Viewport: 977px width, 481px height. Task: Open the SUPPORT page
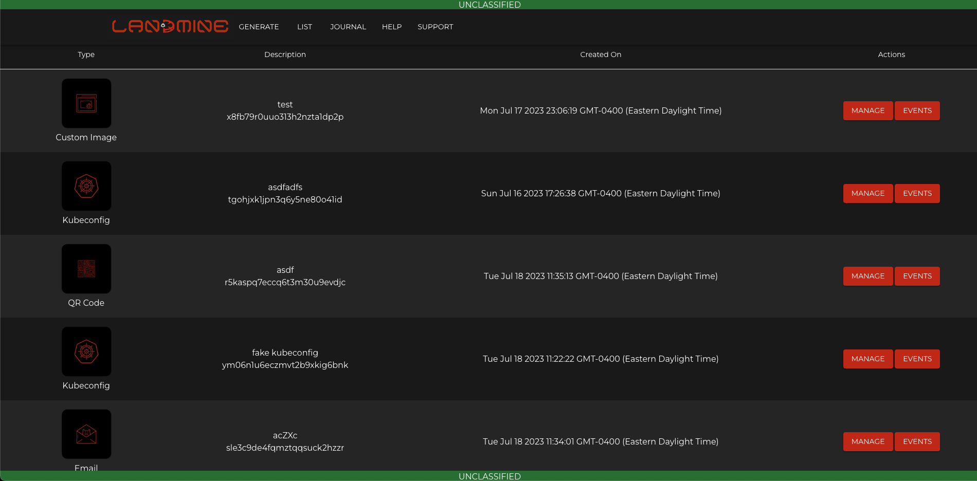click(x=435, y=27)
